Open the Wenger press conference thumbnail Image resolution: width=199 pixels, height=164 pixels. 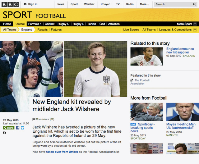tap(147, 149)
